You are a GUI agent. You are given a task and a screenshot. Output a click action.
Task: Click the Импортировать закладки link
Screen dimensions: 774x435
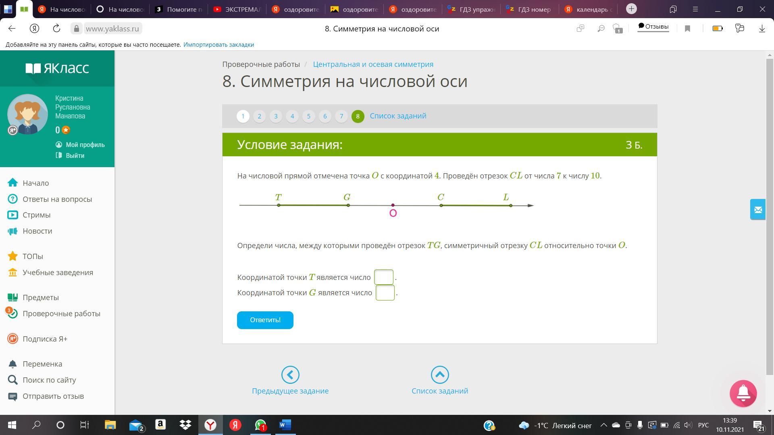tap(218, 45)
